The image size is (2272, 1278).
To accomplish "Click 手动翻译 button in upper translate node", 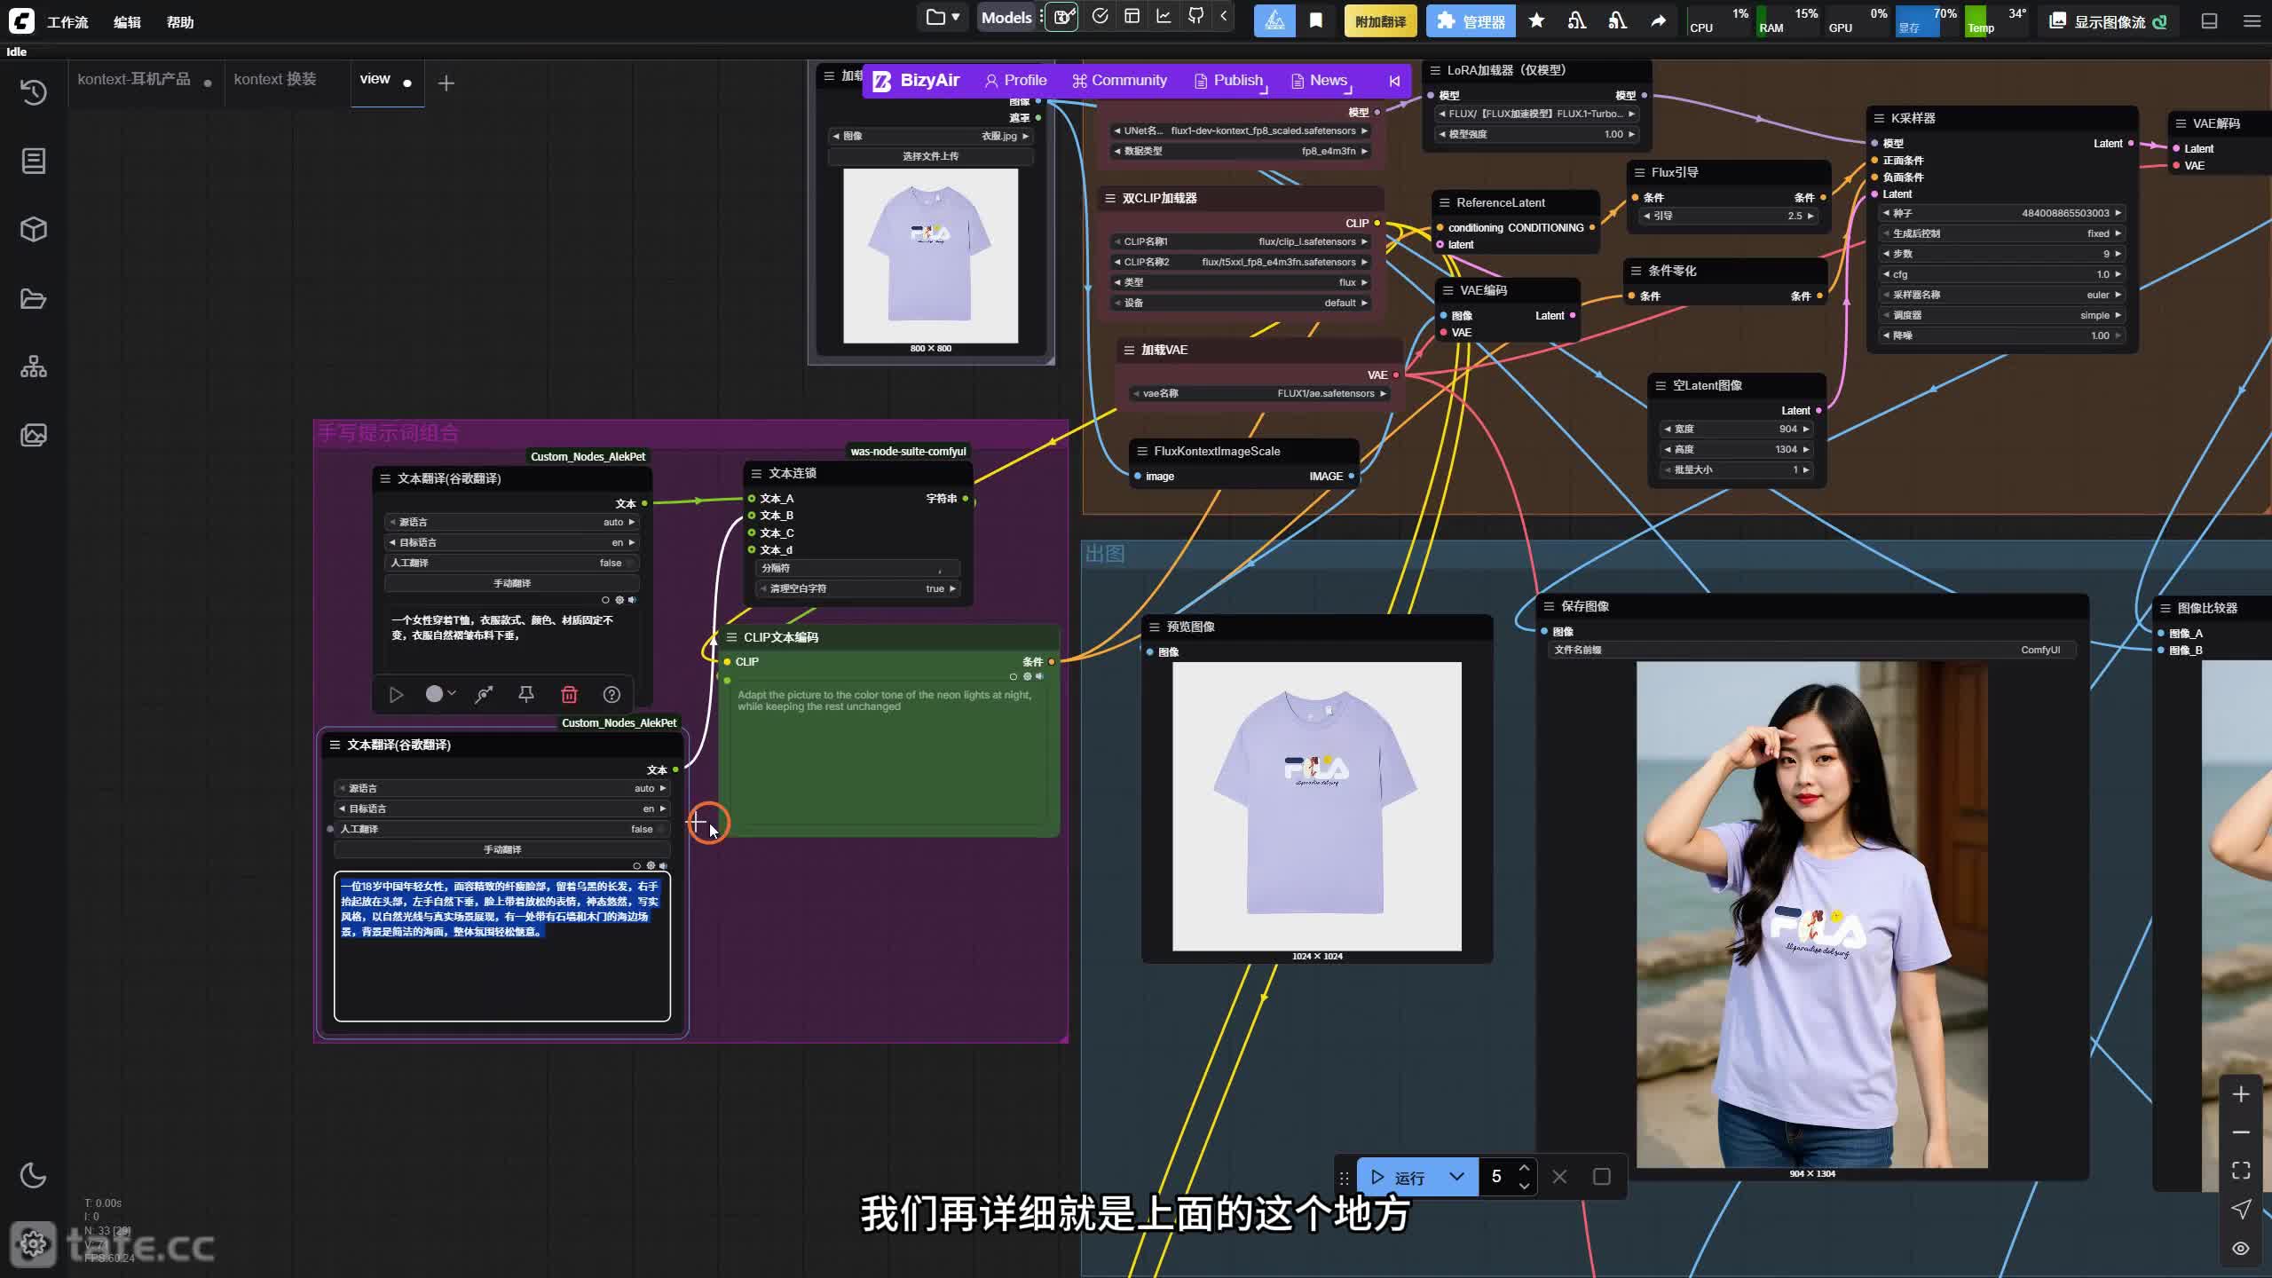I will point(512,583).
